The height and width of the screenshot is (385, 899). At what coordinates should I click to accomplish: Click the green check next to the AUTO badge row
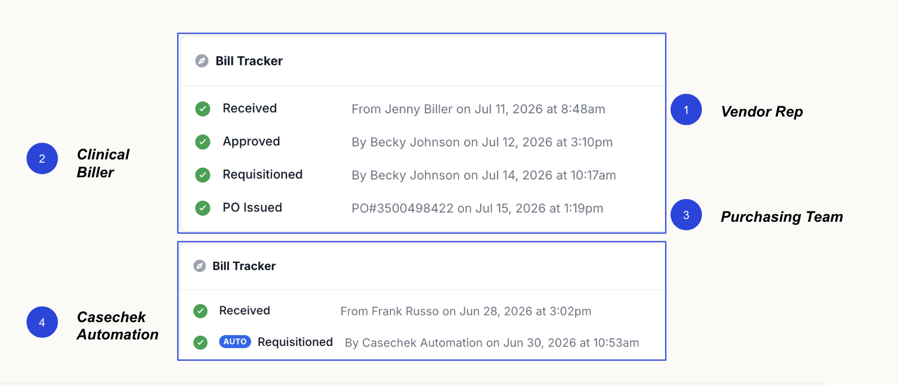pos(200,343)
